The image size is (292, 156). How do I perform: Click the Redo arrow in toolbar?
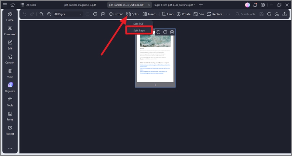32,14
